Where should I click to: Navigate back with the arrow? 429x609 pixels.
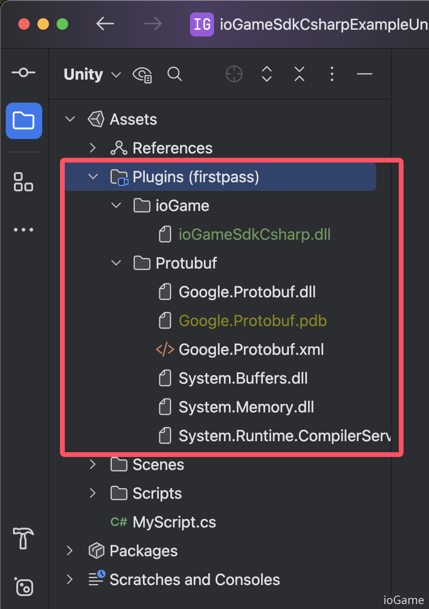(x=105, y=24)
